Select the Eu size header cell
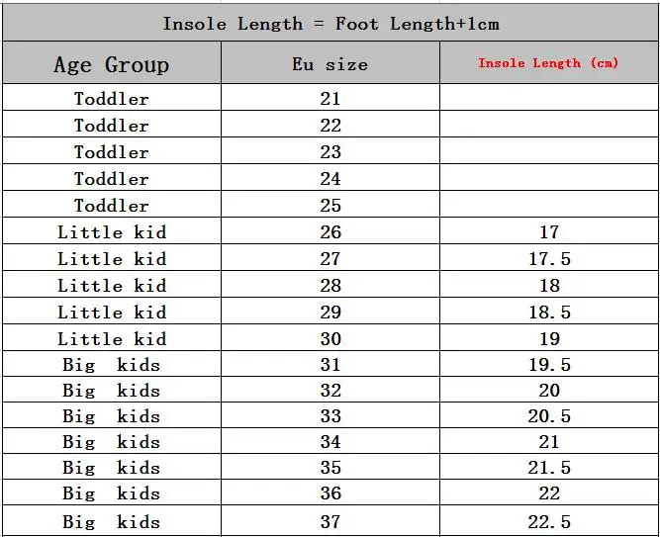 330,63
